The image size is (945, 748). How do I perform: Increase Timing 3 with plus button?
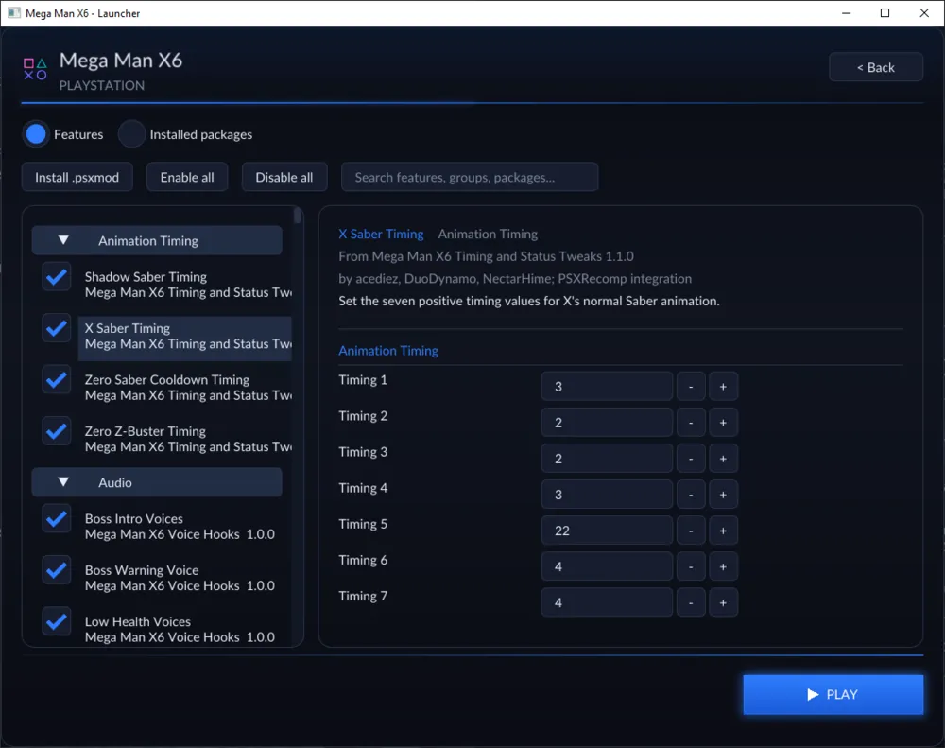pyautogui.click(x=723, y=459)
